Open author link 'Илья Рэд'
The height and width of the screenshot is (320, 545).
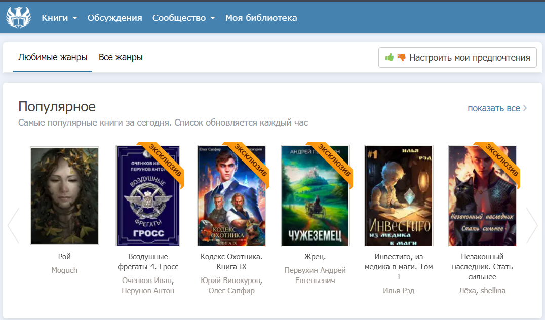click(x=399, y=291)
